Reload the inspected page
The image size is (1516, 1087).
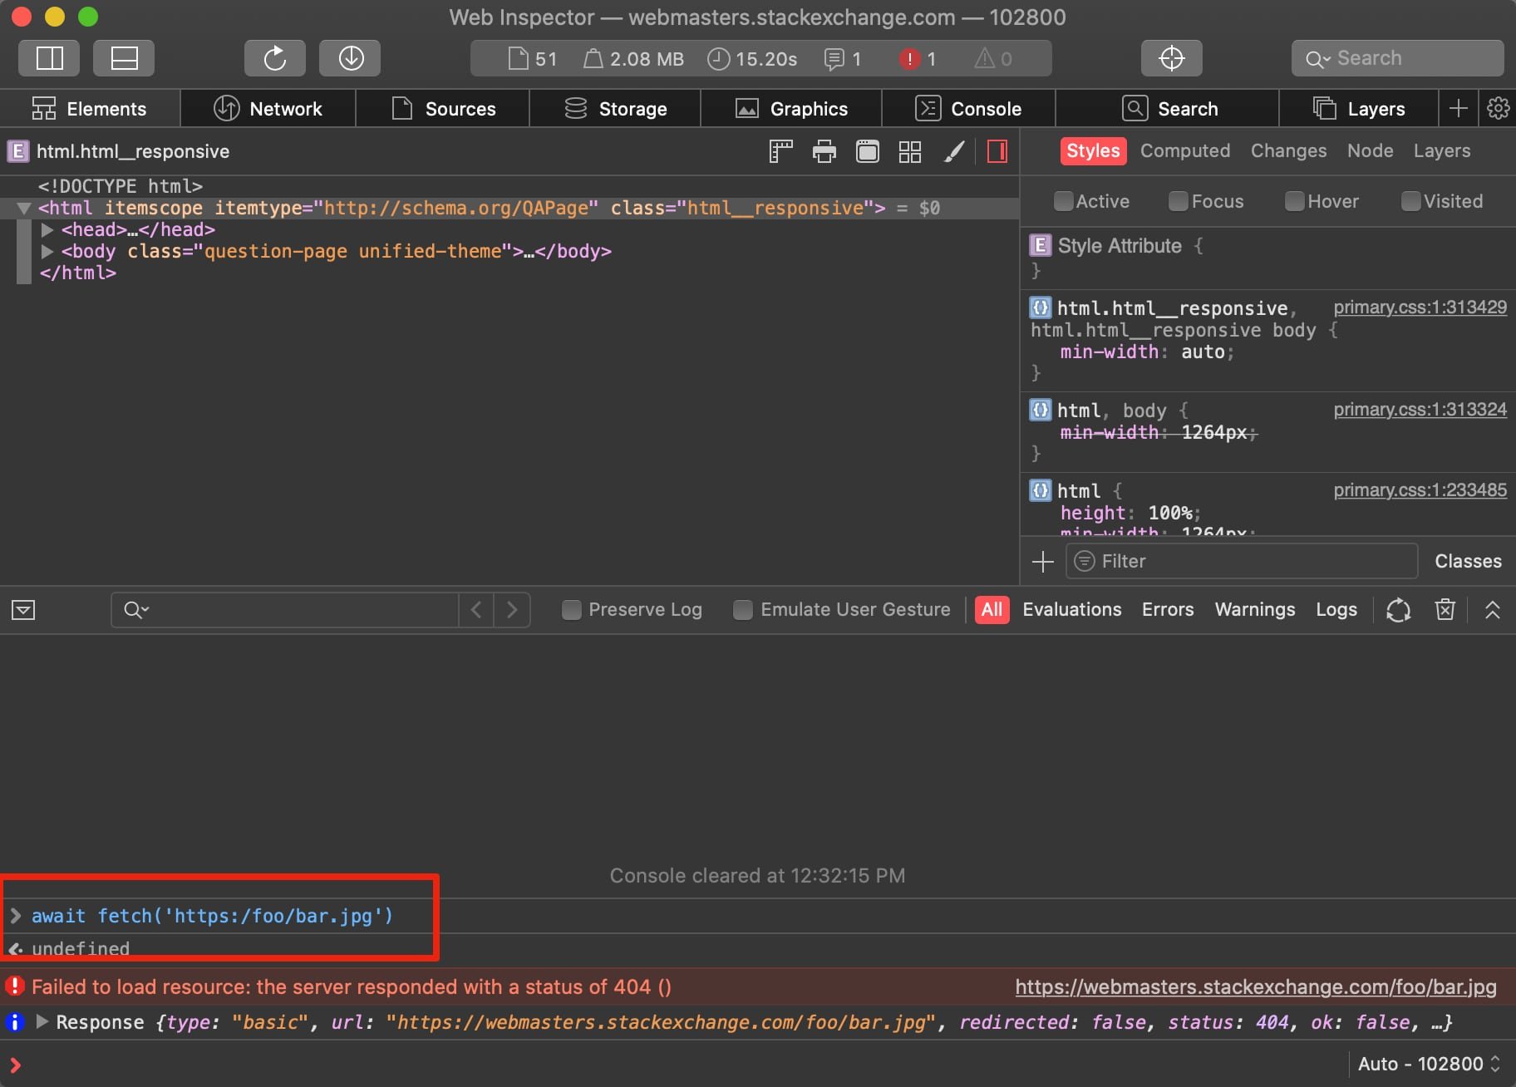274,58
